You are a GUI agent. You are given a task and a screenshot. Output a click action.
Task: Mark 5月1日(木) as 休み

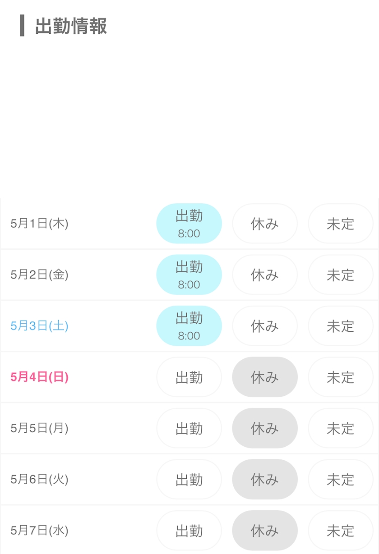[265, 224]
